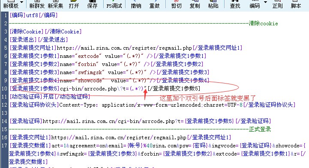Click the 新模板 toolbar button
The image size is (309, 168).
click(x=11, y=4)
